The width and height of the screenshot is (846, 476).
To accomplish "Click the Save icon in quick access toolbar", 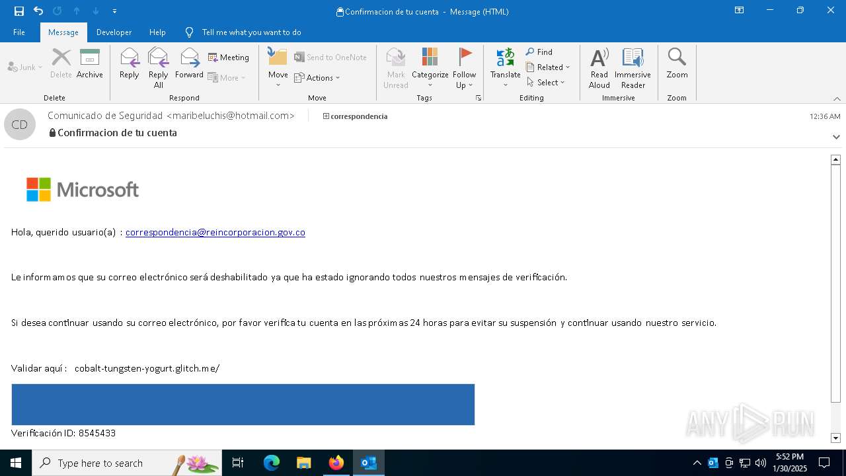I will (19, 11).
